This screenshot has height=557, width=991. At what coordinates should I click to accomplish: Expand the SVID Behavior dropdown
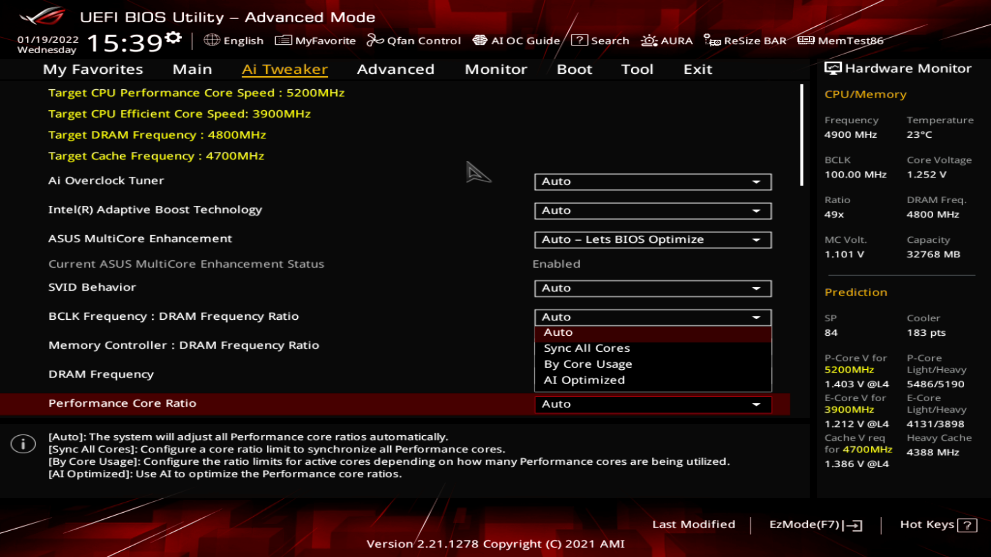coord(652,288)
